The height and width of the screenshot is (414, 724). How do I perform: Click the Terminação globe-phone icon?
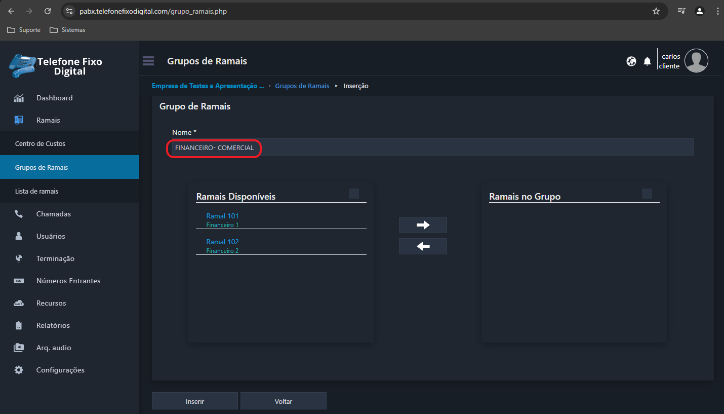point(19,259)
